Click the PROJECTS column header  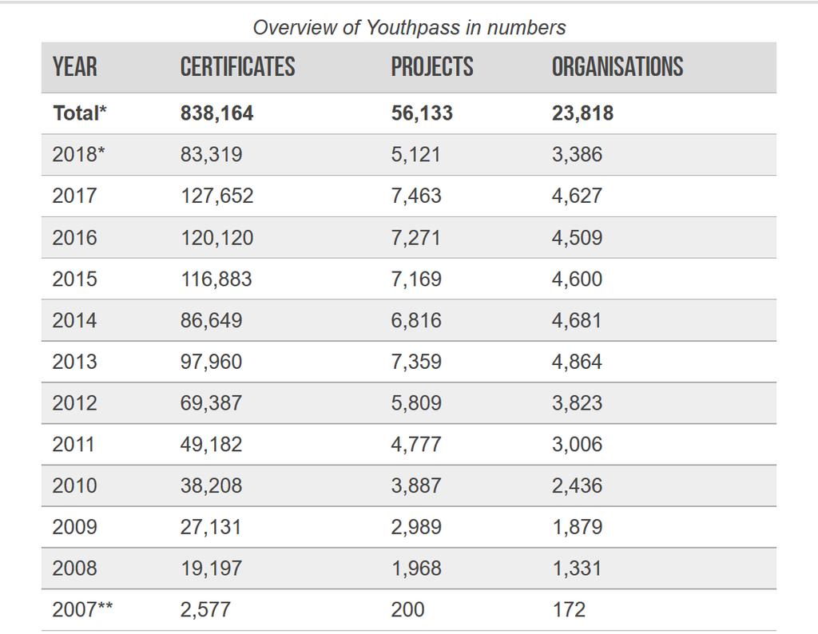point(432,67)
